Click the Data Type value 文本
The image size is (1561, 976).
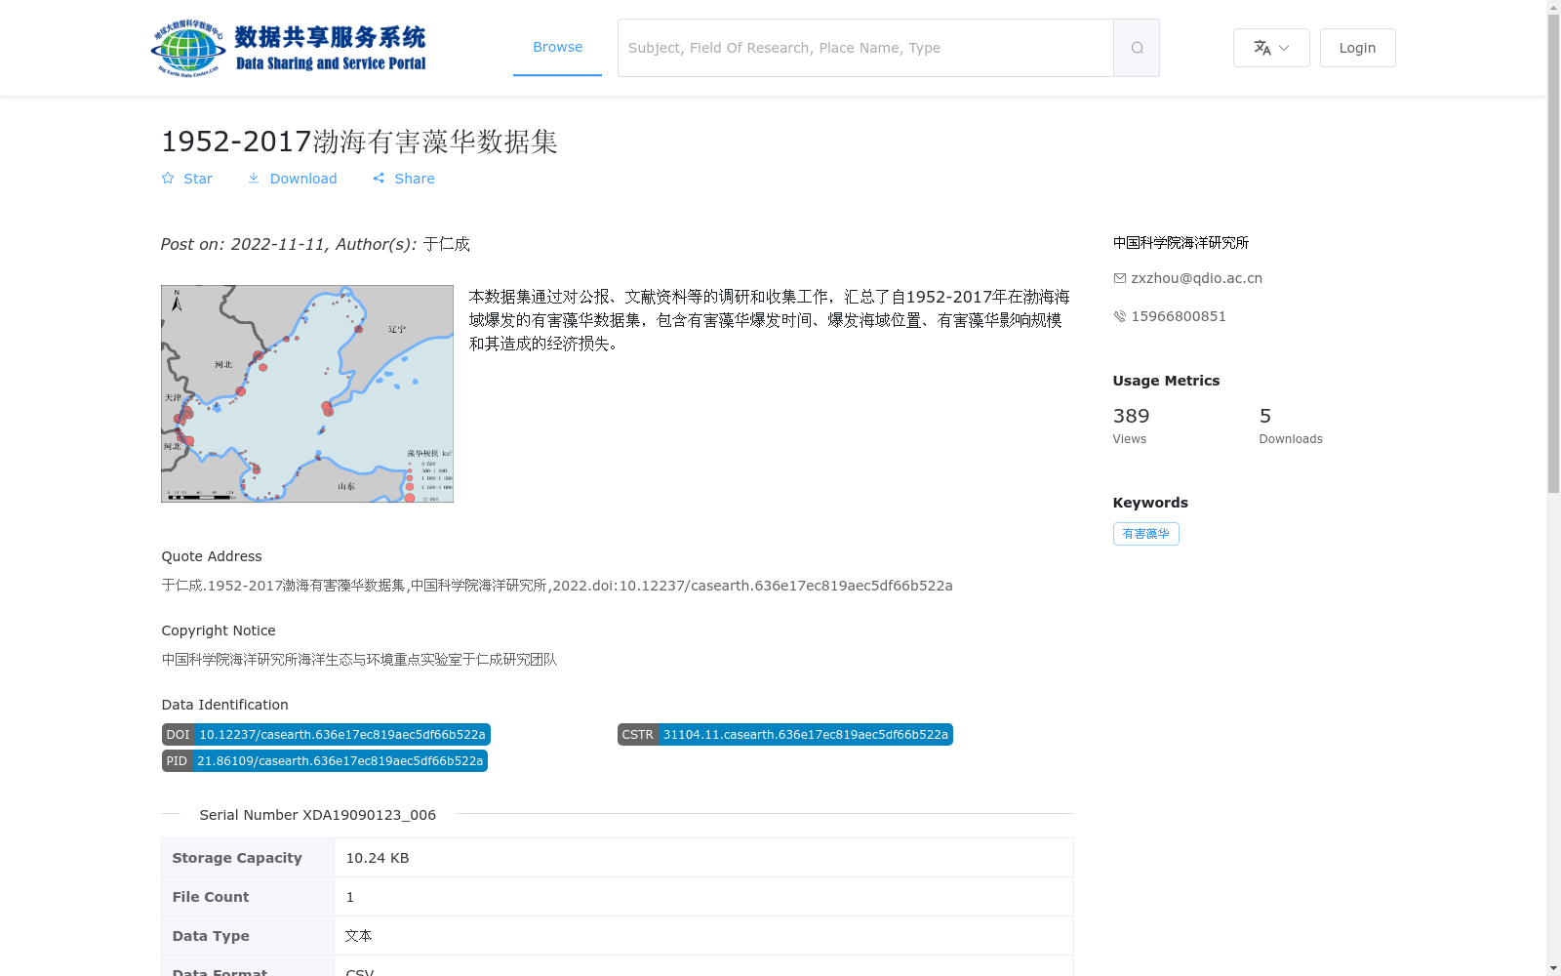click(359, 936)
